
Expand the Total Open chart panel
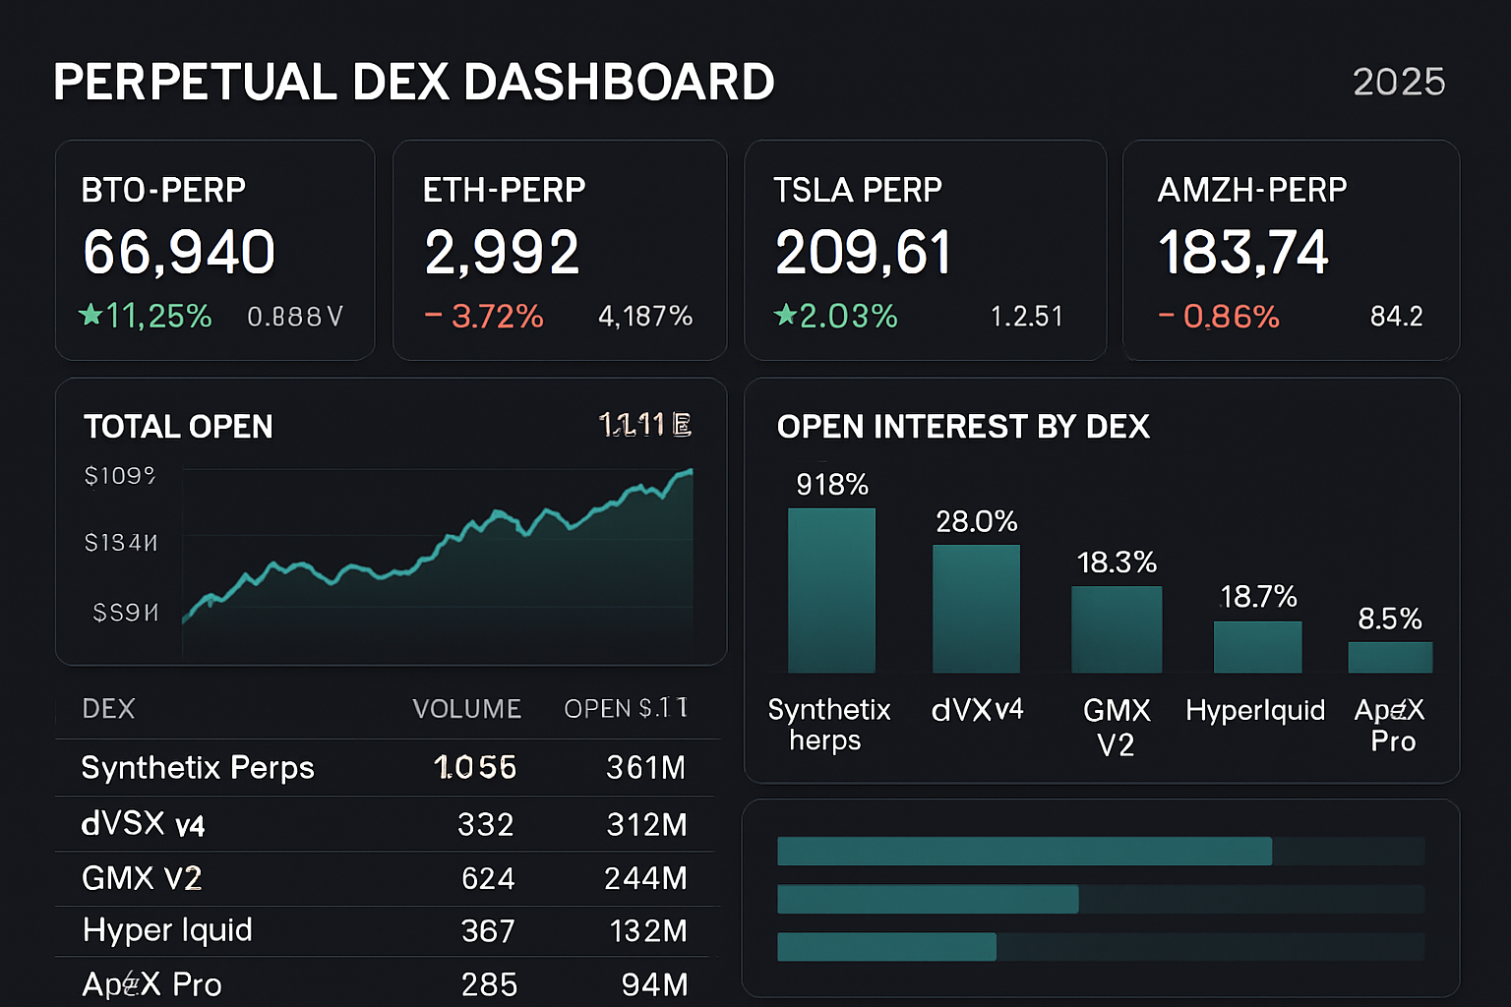click(391, 521)
